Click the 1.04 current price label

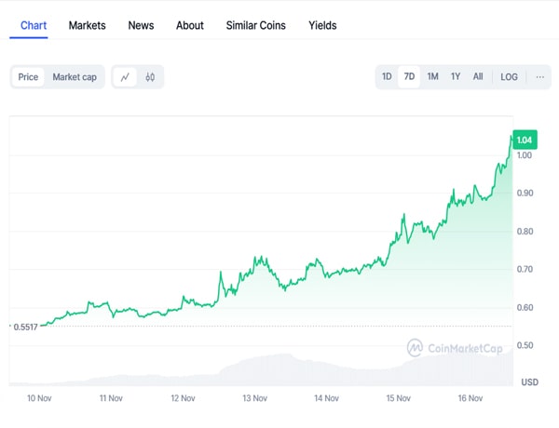click(525, 140)
